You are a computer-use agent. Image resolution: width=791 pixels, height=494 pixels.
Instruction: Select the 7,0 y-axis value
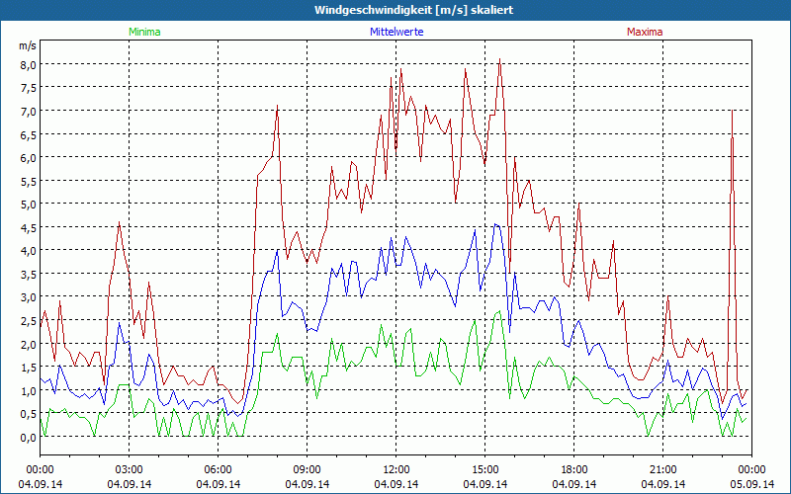29,111
